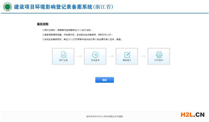This screenshot has height=122, width=209.
Task: Click the 打印签字 step label
Action: tap(159, 60)
